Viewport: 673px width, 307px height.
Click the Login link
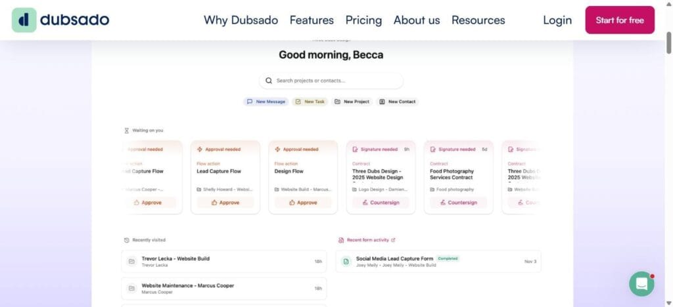pyautogui.click(x=557, y=20)
